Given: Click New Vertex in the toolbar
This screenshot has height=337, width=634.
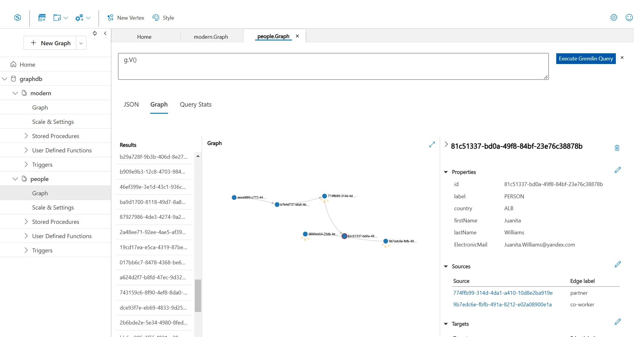Looking at the screenshot, I should click(x=126, y=18).
